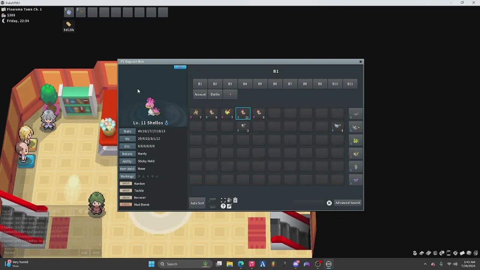
Task: Open the Battle box tab
Action: click(x=215, y=94)
